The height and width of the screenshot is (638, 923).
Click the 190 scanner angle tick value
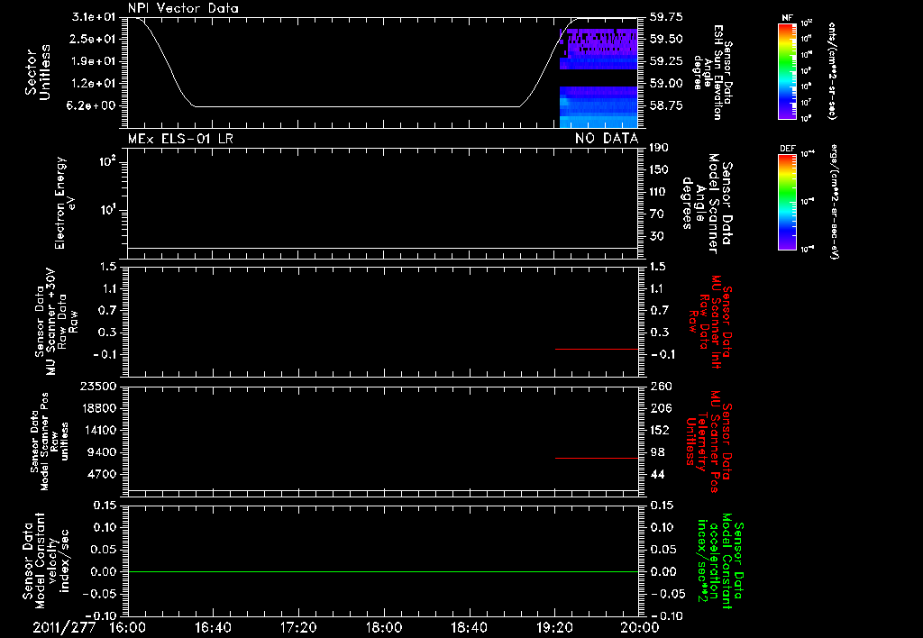(660, 148)
